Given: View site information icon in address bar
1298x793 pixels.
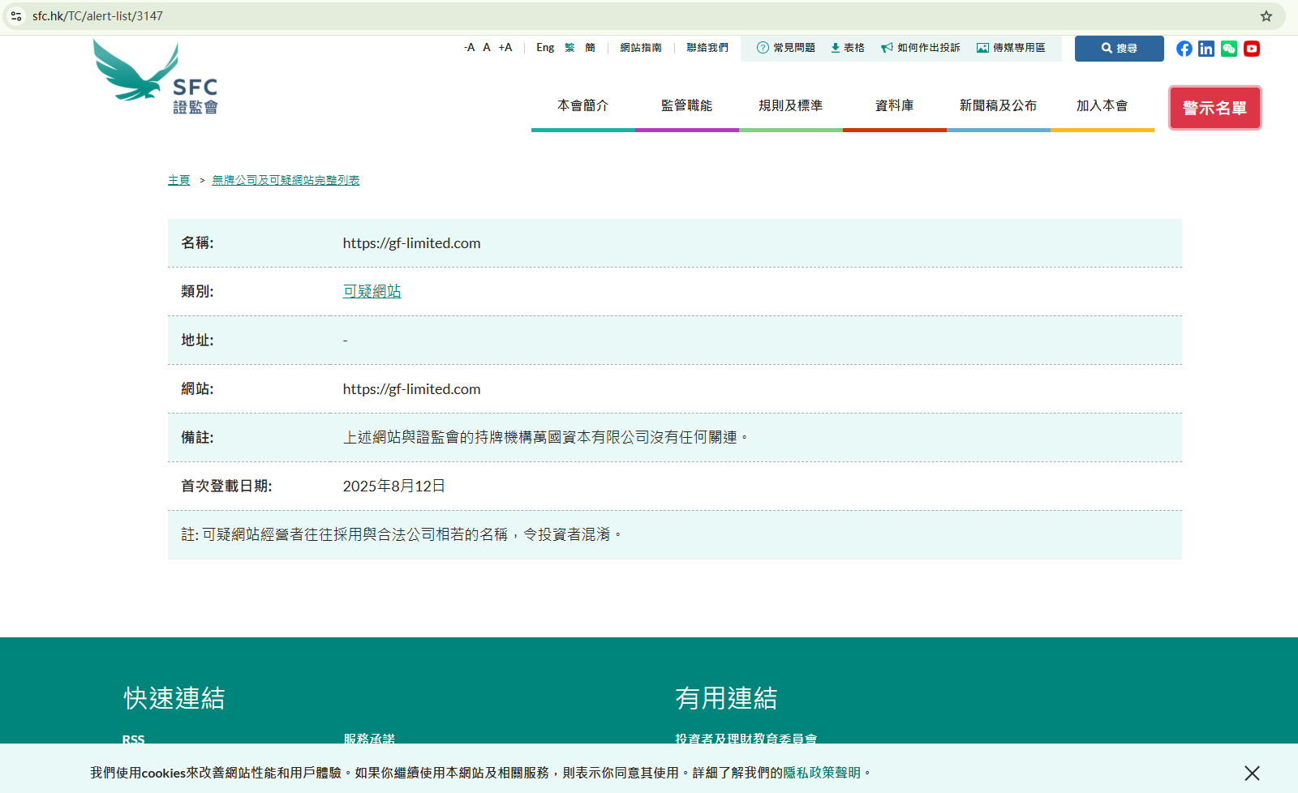Looking at the screenshot, I should pyautogui.click(x=16, y=16).
